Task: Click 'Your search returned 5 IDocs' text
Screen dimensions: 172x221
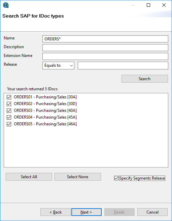Action: (x=32, y=89)
